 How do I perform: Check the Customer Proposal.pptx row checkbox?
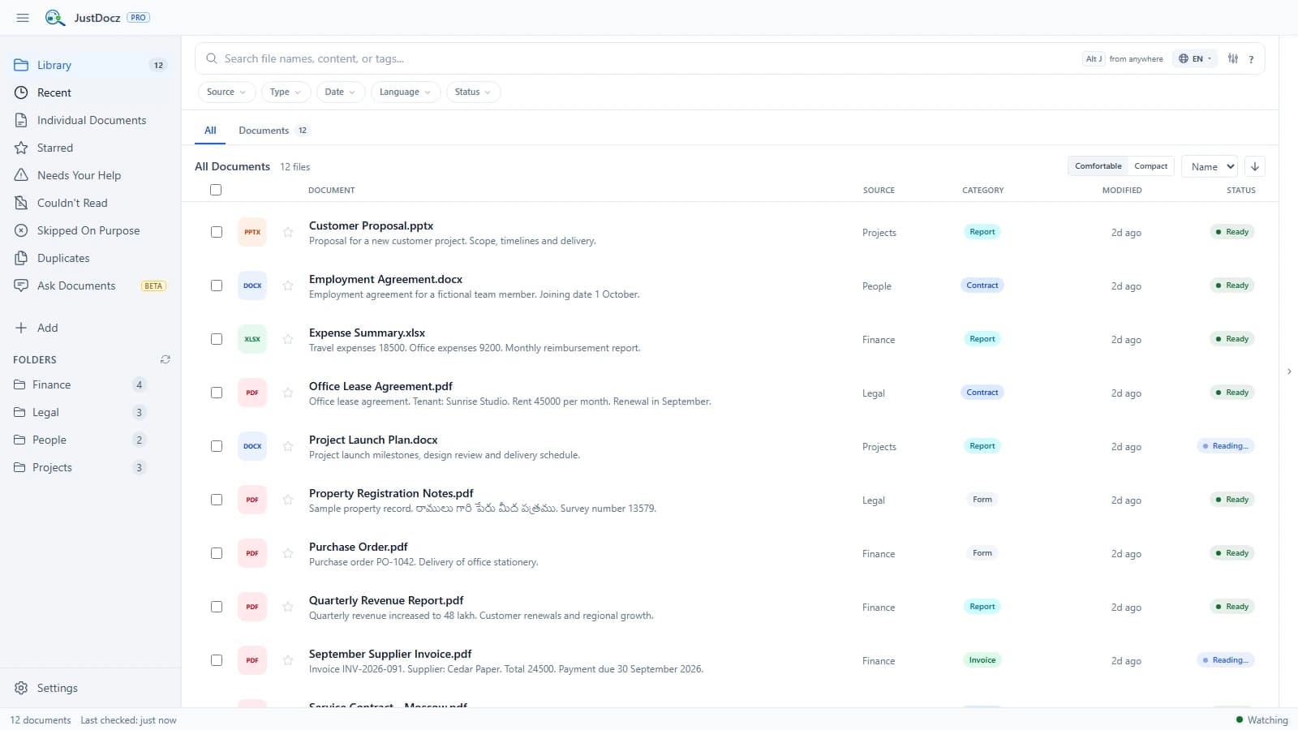pos(217,232)
